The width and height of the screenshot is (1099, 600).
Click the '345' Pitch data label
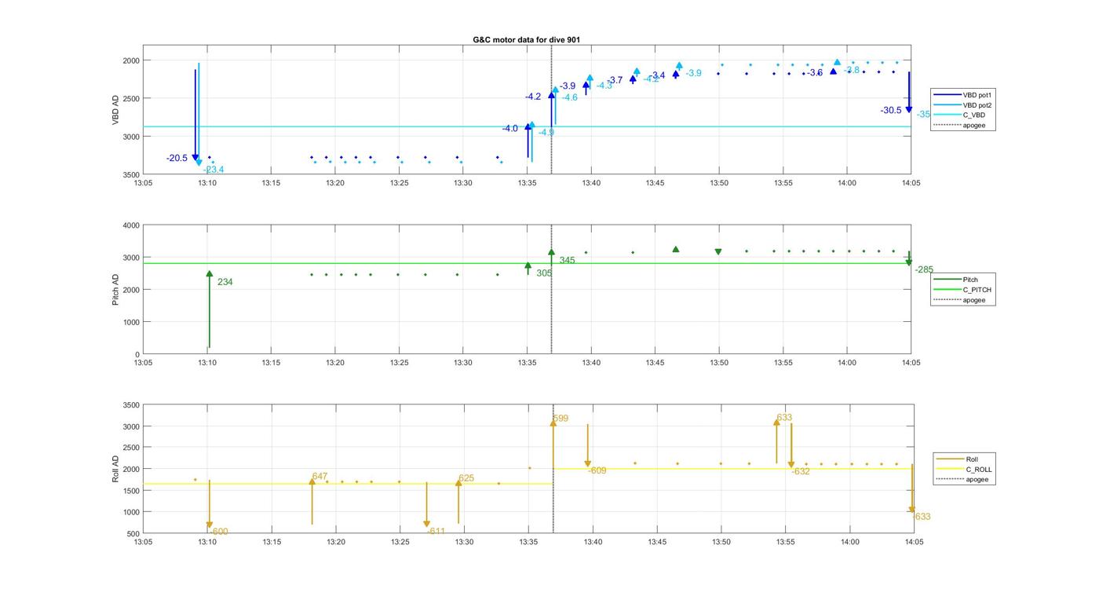coord(567,261)
